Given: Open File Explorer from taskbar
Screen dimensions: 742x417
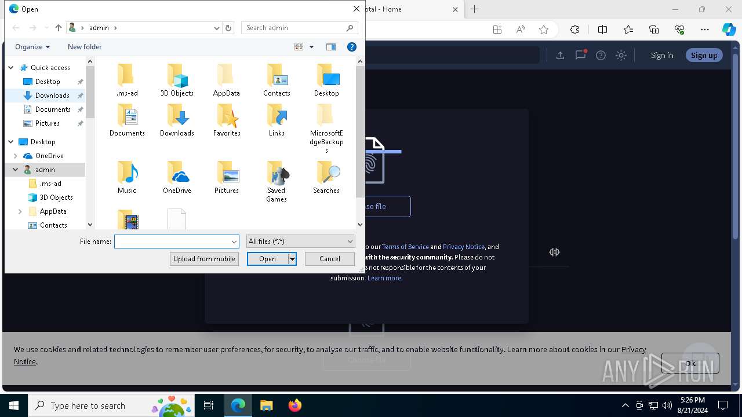Looking at the screenshot, I should [x=266, y=405].
